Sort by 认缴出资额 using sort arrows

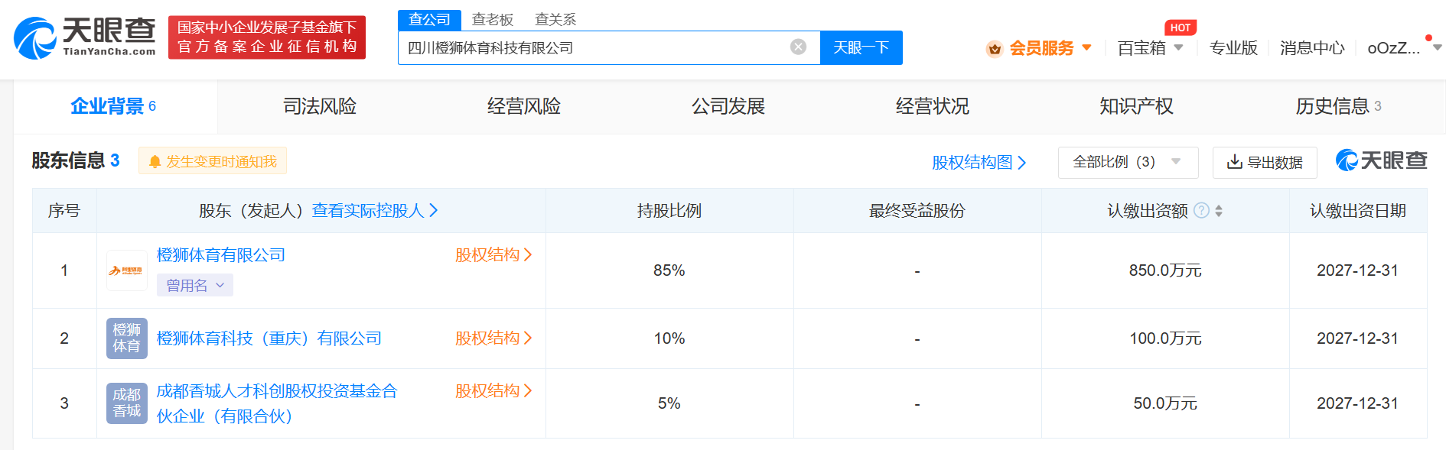pyautogui.click(x=1219, y=211)
